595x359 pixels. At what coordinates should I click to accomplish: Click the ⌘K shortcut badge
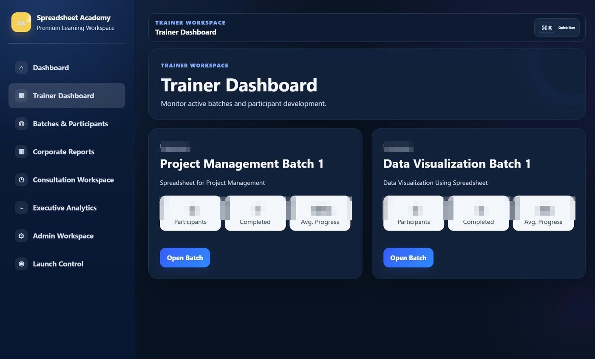pos(547,28)
